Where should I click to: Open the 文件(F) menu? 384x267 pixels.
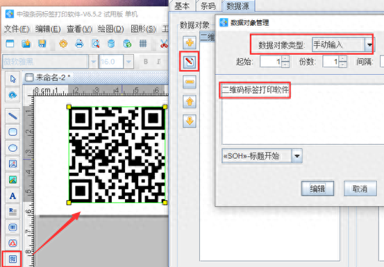17,29
